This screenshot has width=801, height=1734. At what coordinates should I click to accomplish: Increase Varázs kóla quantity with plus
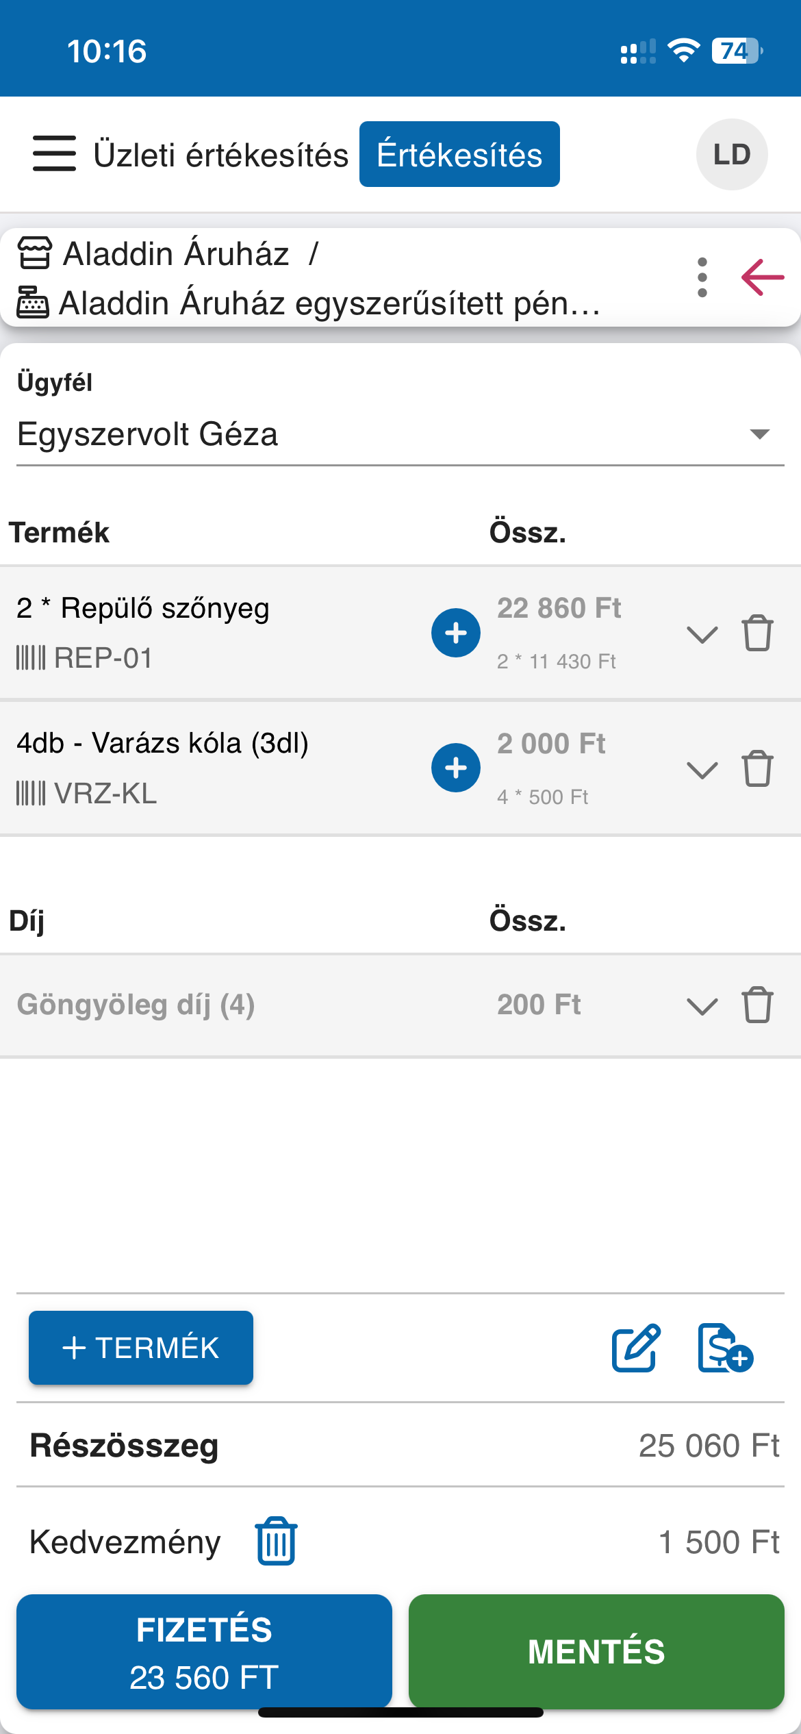click(455, 768)
